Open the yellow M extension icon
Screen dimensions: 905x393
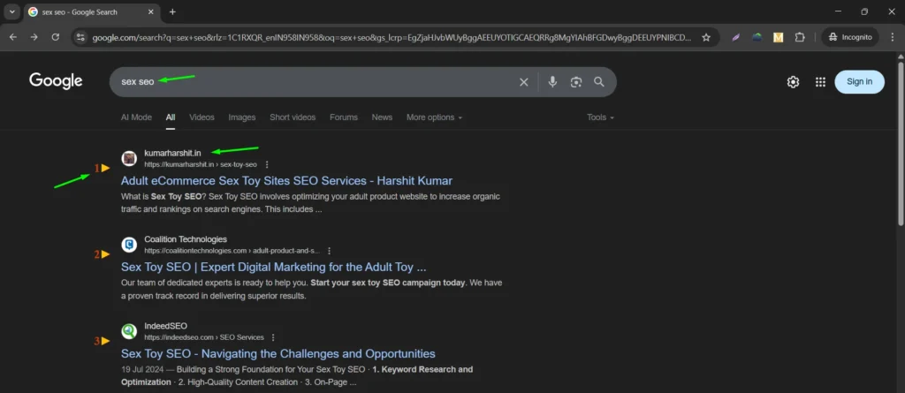click(778, 37)
